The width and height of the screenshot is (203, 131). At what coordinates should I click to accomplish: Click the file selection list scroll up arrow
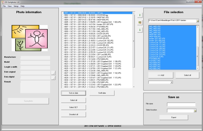pos(198,27)
